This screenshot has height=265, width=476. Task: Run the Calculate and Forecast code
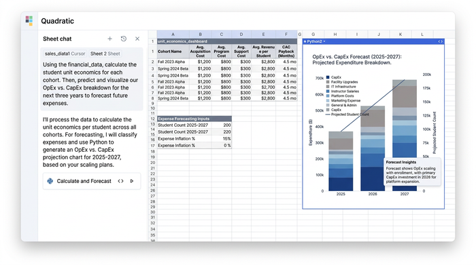(132, 181)
